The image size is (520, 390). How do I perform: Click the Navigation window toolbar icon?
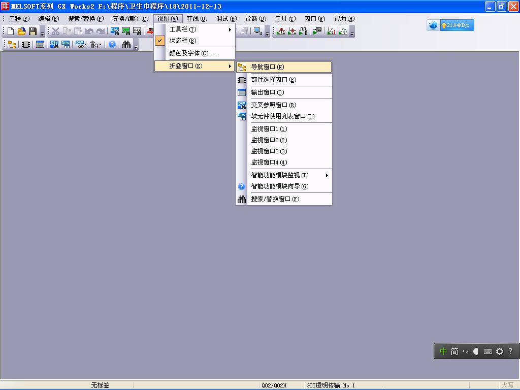[x=12, y=45]
